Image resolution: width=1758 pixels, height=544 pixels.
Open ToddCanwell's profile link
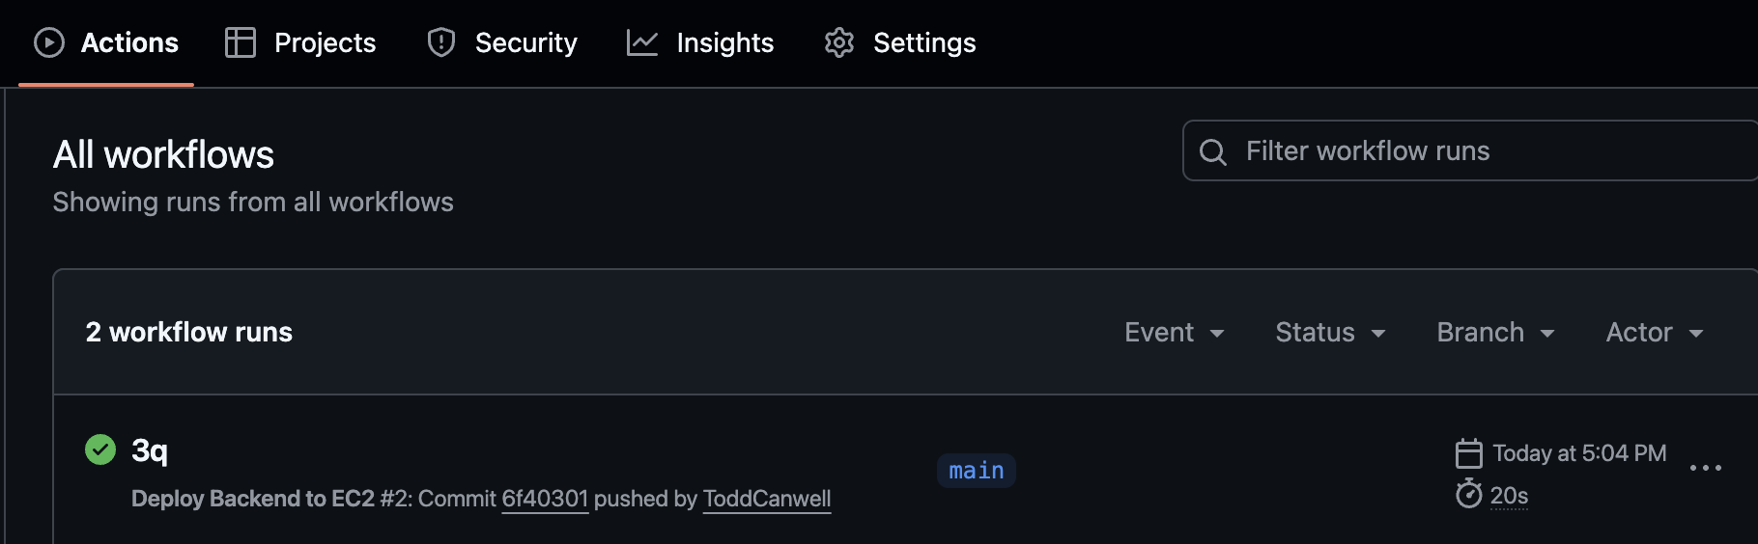click(x=767, y=499)
